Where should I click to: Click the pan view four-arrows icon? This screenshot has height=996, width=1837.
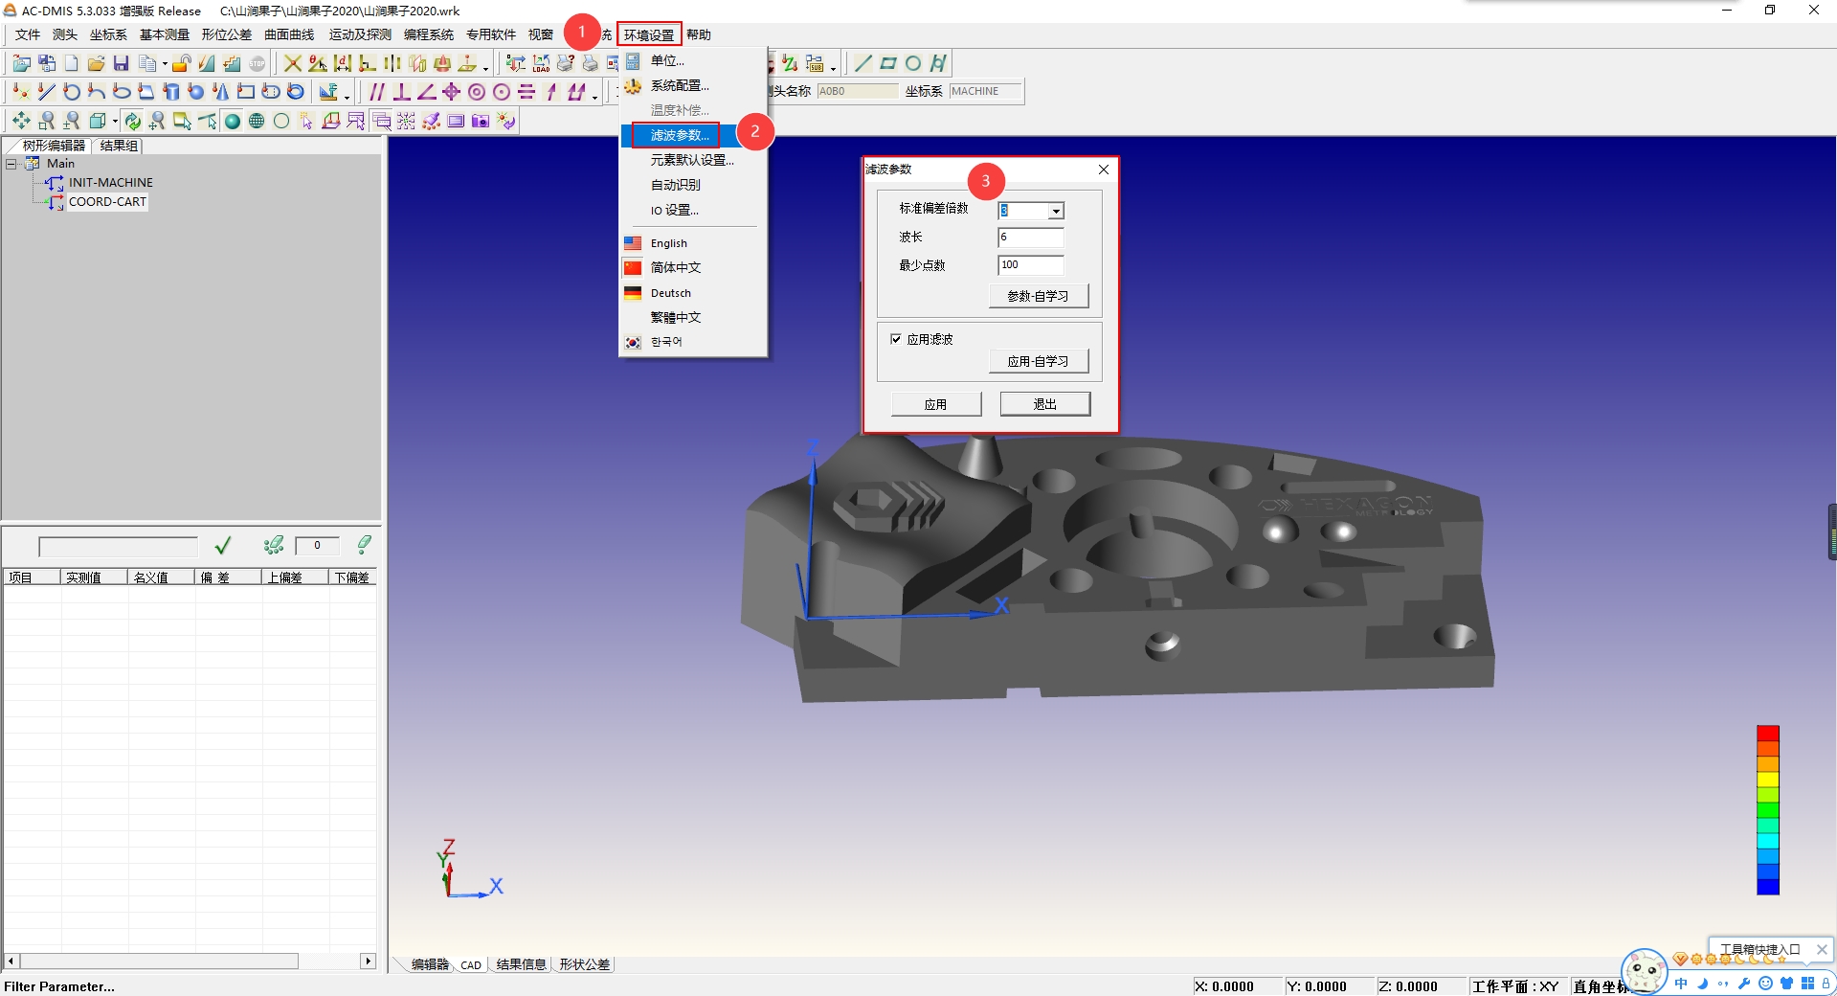[x=21, y=121]
